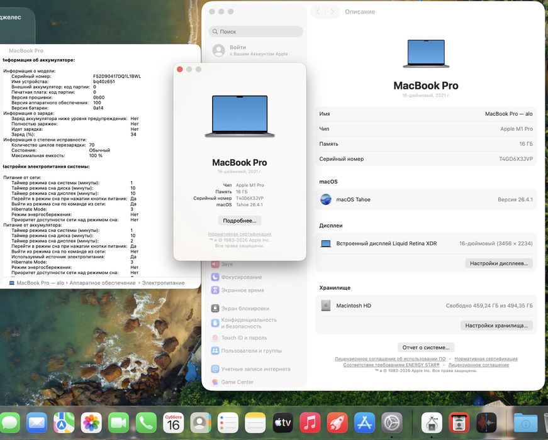Click serial number T4GD6X3JVP in Settings

[x=515, y=159]
